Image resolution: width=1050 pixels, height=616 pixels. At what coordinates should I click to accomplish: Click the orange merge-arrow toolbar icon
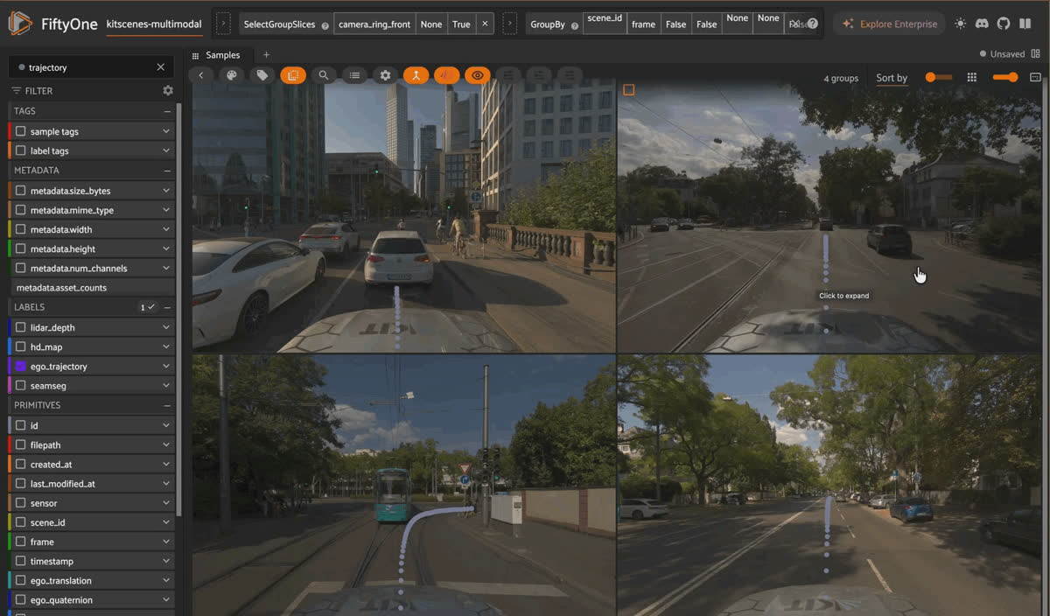coord(416,75)
